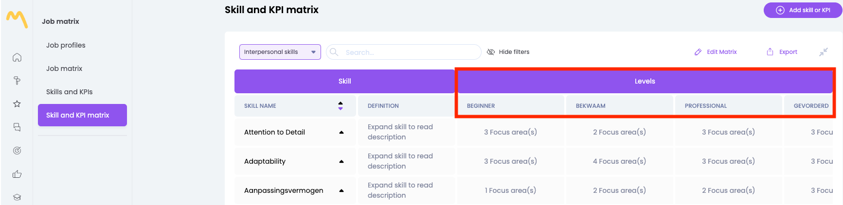843x205 pixels.
Task: Click the Export button
Action: [782, 52]
